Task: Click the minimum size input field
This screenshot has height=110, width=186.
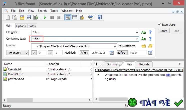Action: (42, 53)
